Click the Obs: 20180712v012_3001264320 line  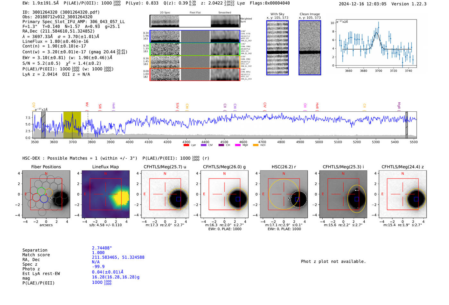coord(57,17)
